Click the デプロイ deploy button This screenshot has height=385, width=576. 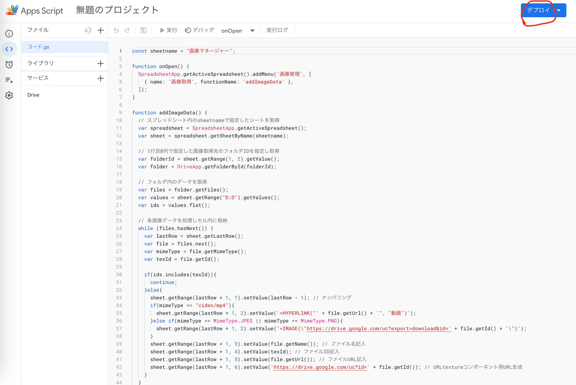539,10
